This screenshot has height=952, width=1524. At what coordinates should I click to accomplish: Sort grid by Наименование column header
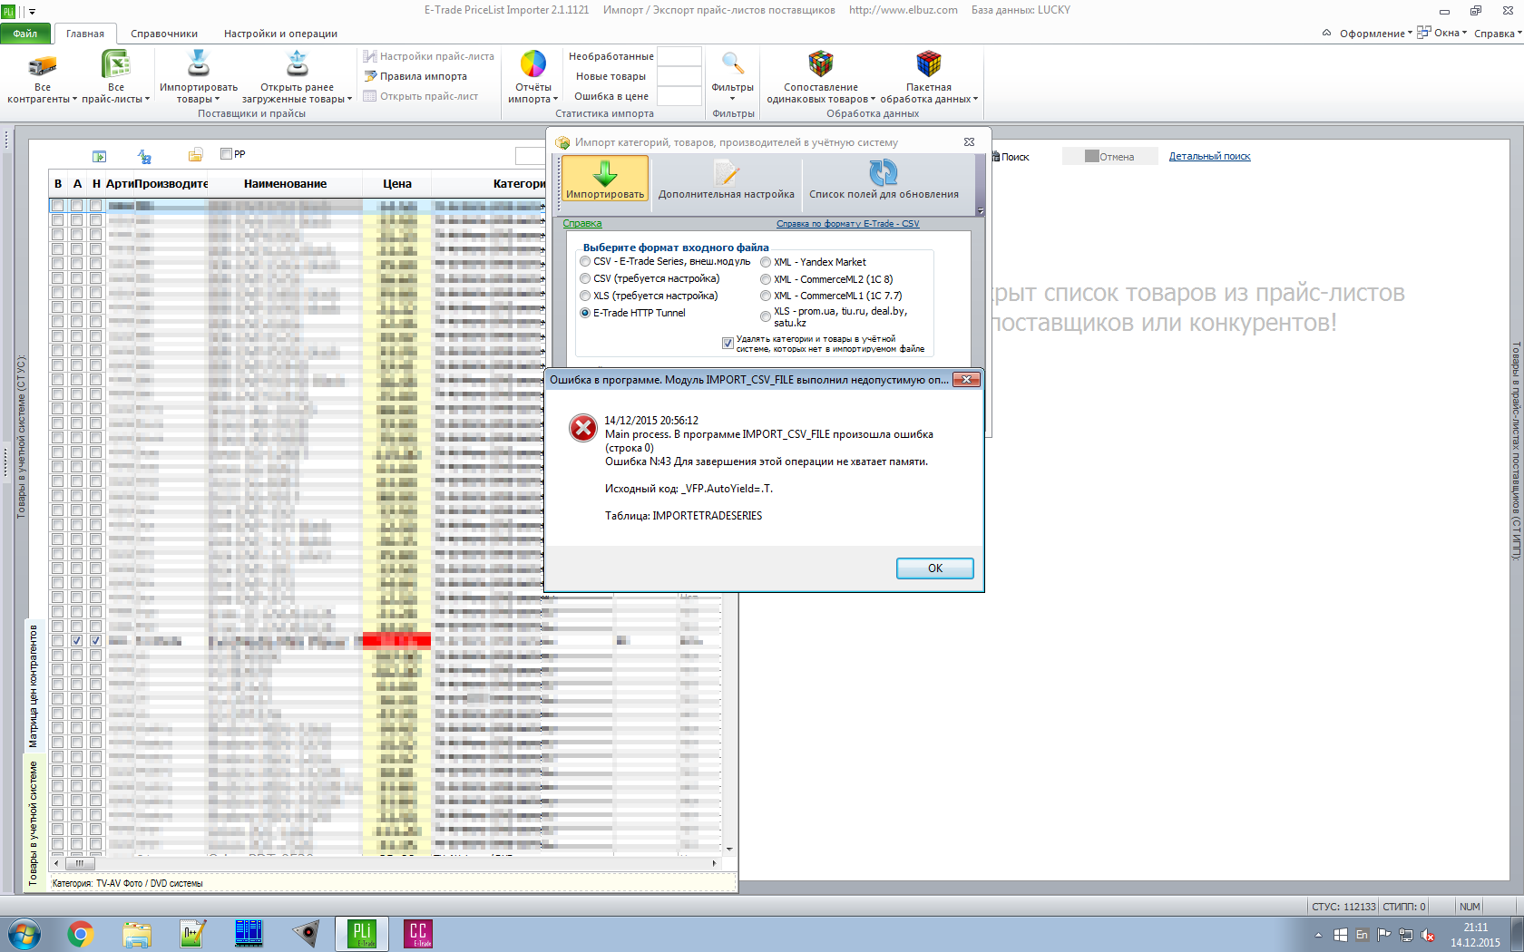click(285, 183)
